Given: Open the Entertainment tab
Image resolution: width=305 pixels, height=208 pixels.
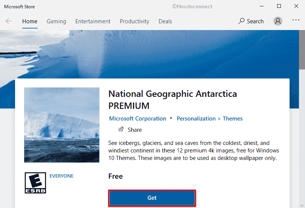Looking at the screenshot, I should pos(93,21).
